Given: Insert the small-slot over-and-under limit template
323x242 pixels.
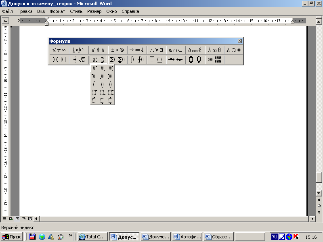Looking at the screenshot, I should point(111,84).
